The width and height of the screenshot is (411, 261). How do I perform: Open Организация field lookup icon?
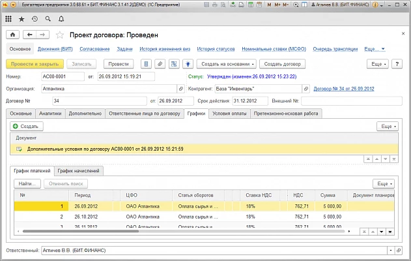(181, 89)
